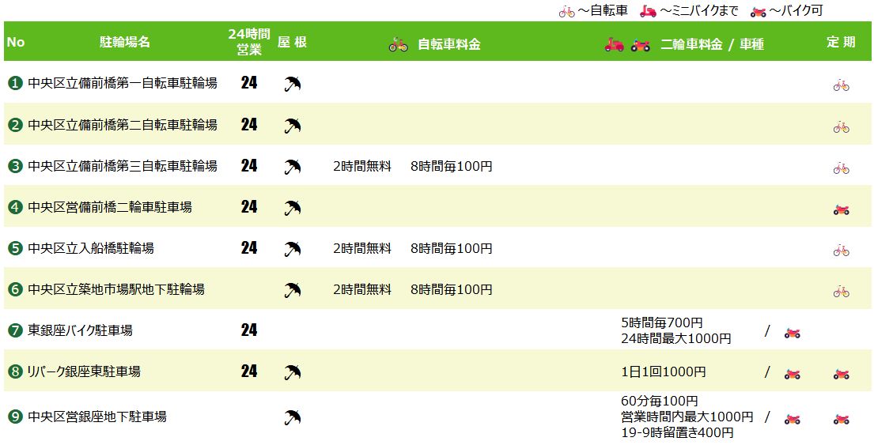Click the 定期 bicycle icon for 中央区立備前橋第二自転車駐輪場

(841, 126)
